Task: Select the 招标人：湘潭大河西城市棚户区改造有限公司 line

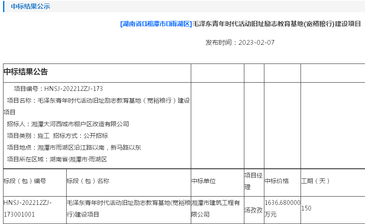Action: [68, 124]
